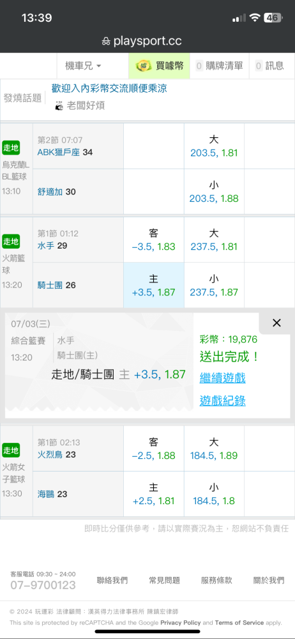Open the 機車兄 user dropdown

pyautogui.click(x=84, y=66)
